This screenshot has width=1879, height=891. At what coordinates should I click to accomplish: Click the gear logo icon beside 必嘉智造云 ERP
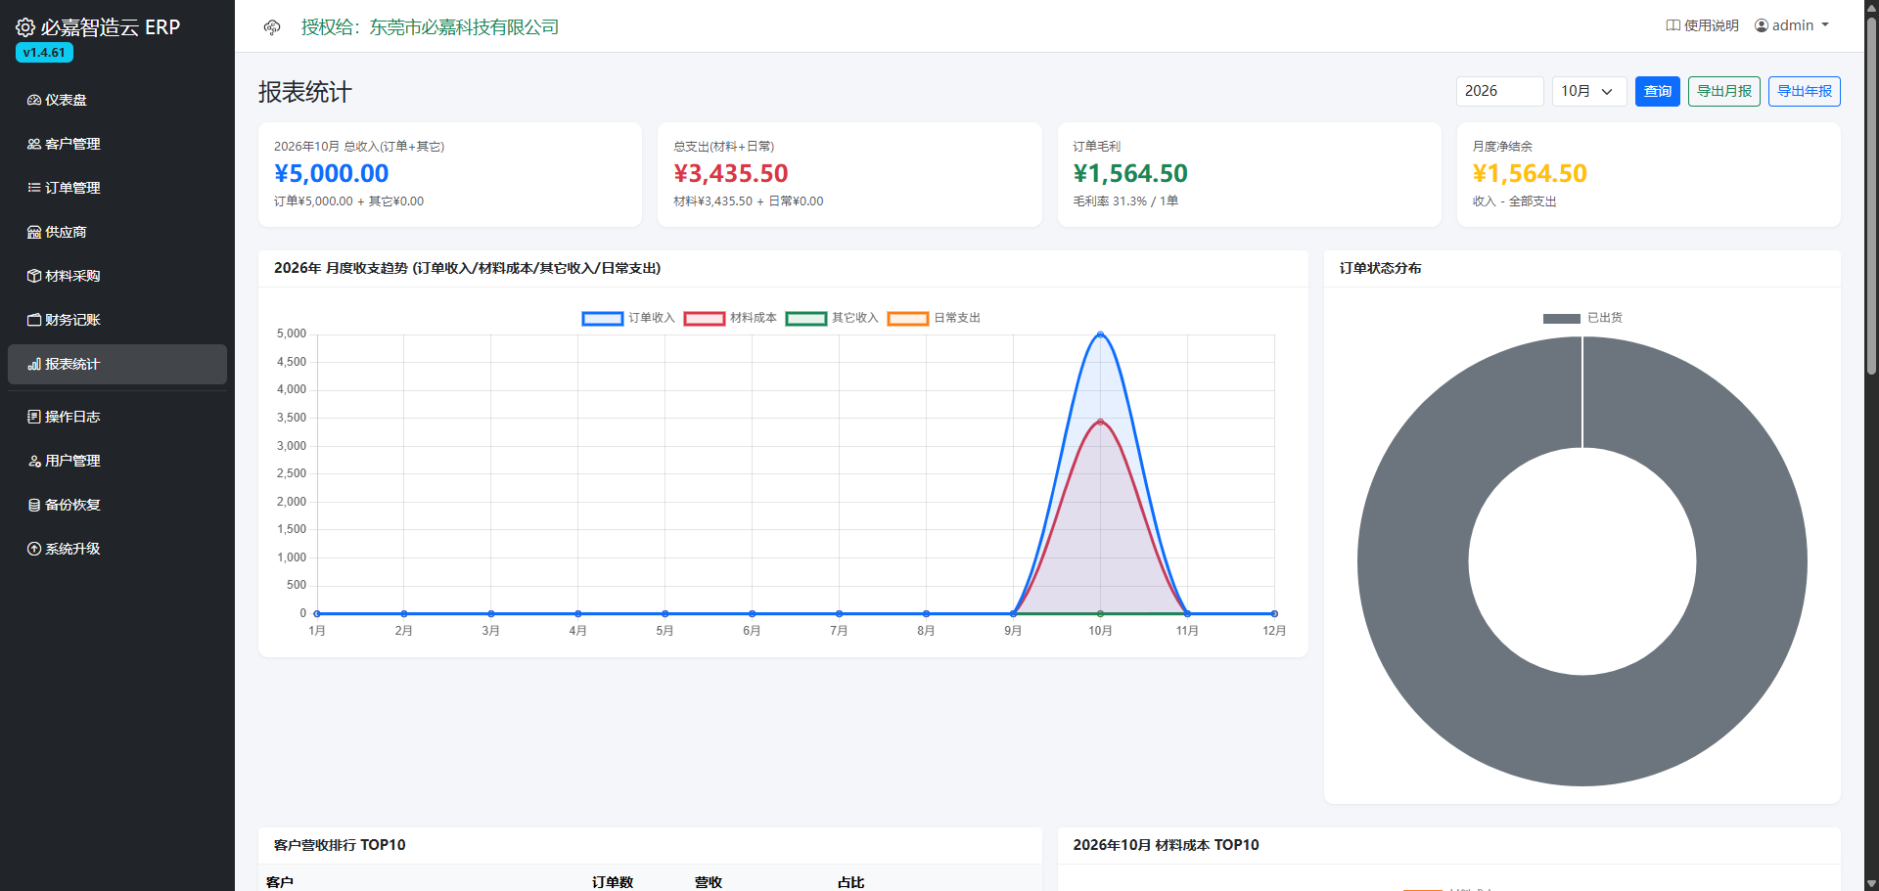[25, 27]
